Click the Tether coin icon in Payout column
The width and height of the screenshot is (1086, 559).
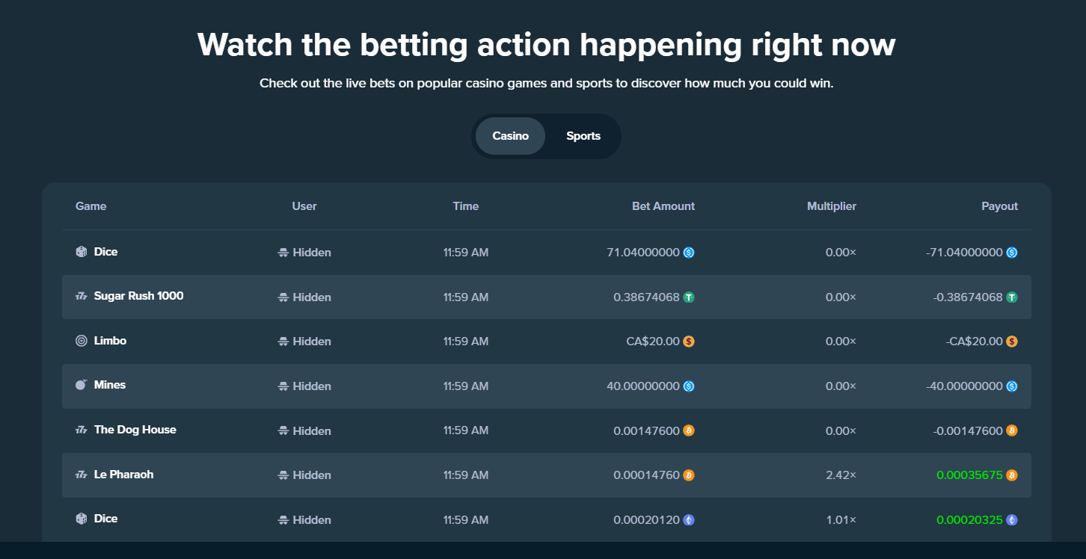1012,297
